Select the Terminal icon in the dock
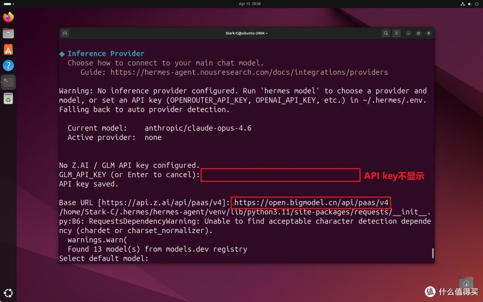 (x=8, y=82)
